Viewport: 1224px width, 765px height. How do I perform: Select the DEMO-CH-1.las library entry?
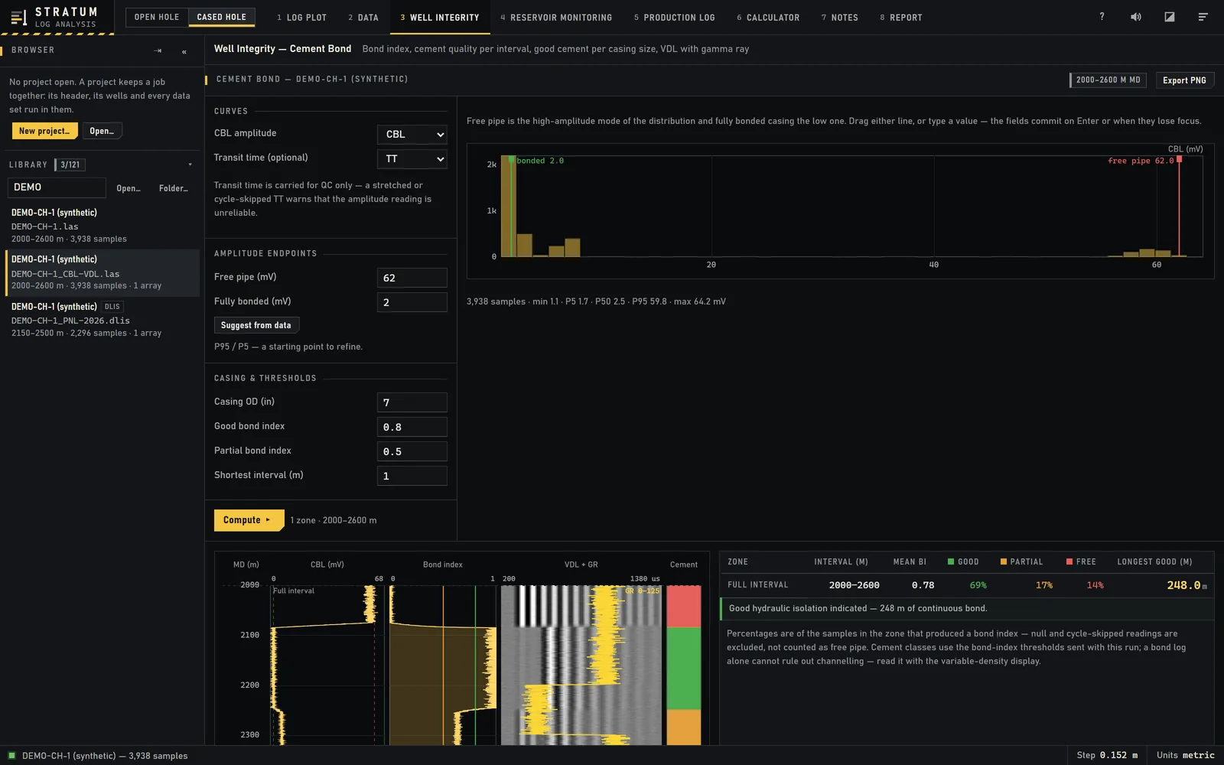(x=103, y=225)
